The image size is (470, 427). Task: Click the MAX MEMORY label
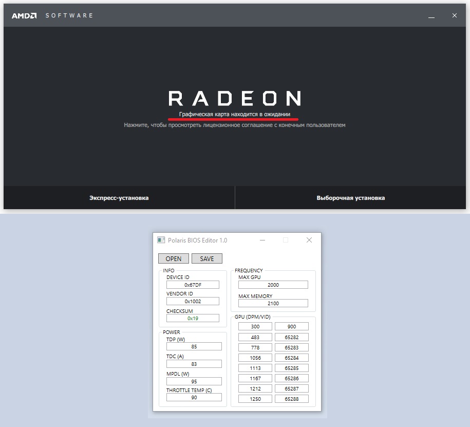coord(255,296)
